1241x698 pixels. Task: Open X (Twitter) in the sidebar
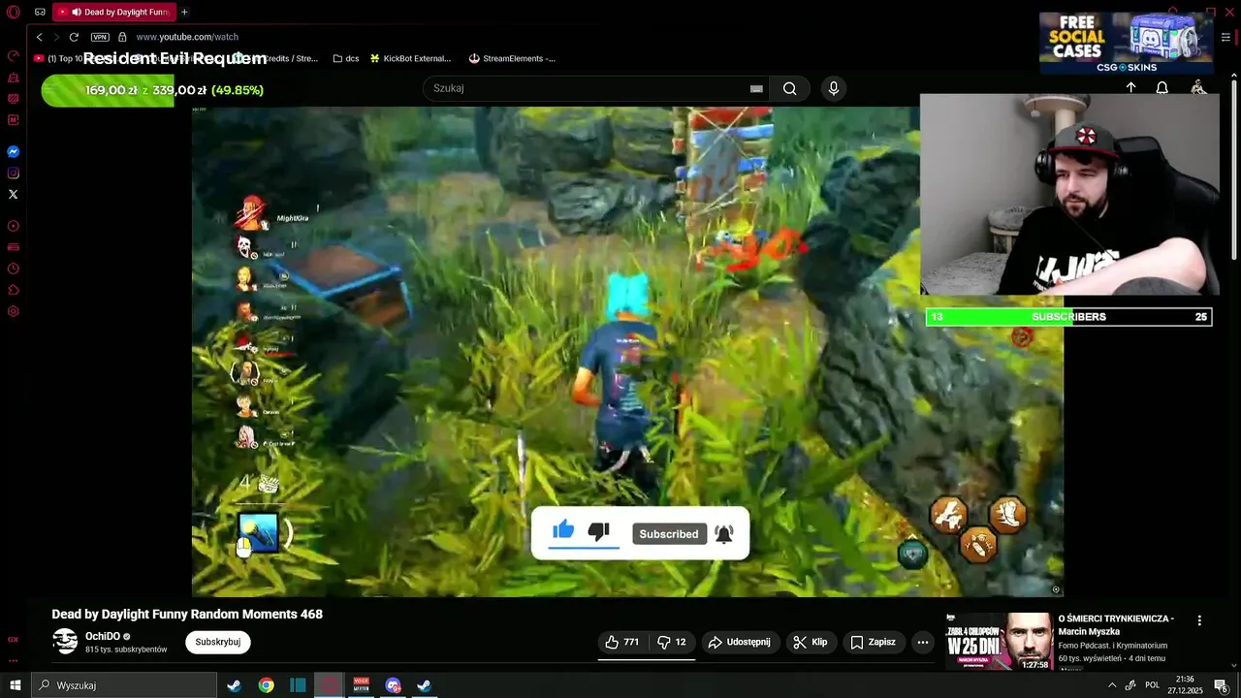click(13, 195)
